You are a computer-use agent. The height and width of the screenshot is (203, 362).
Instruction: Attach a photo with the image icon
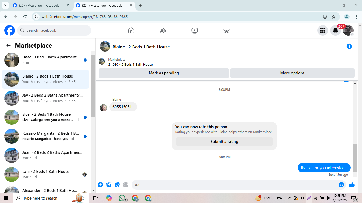click(x=109, y=185)
